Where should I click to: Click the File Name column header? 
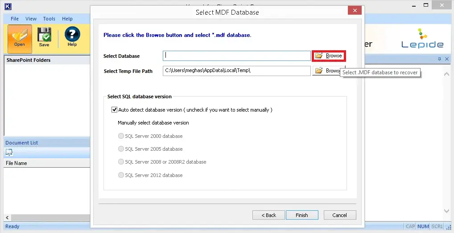47,163
